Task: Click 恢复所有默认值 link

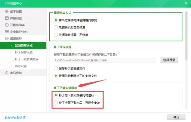Action: 15,118
